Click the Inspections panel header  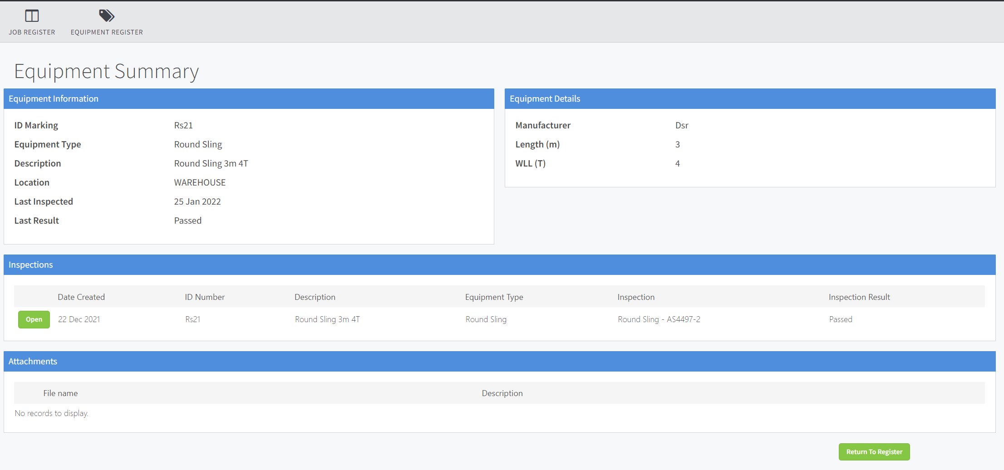pos(499,265)
